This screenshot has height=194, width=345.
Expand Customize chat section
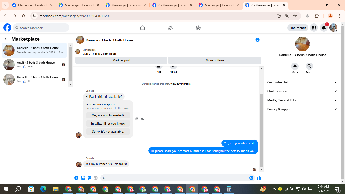click(302, 82)
